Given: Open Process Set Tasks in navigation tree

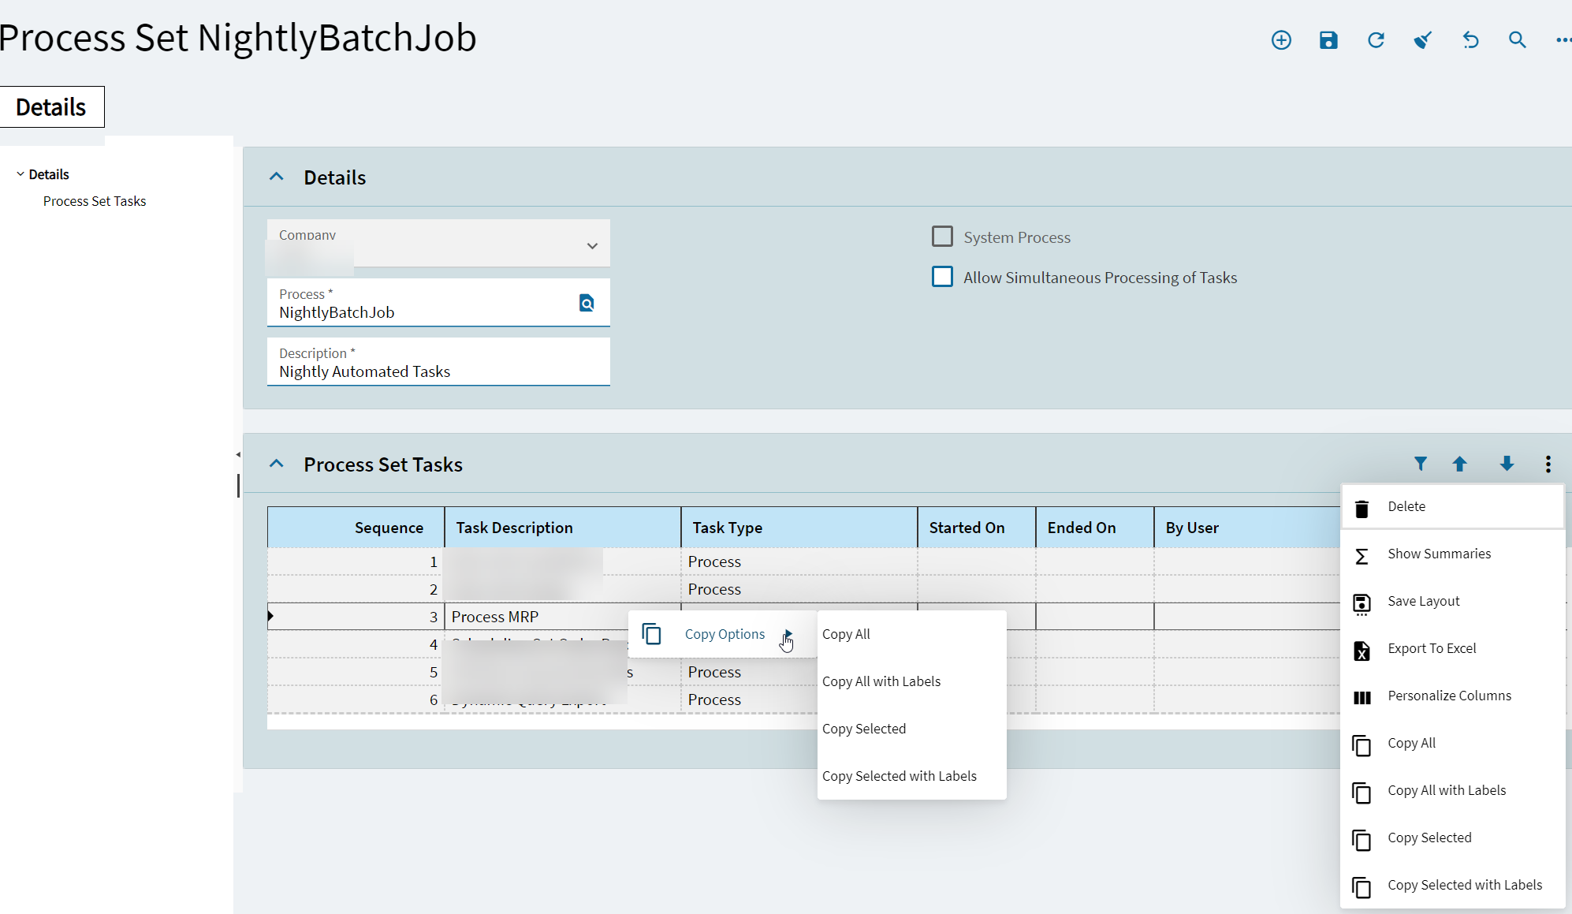Looking at the screenshot, I should pos(95,201).
